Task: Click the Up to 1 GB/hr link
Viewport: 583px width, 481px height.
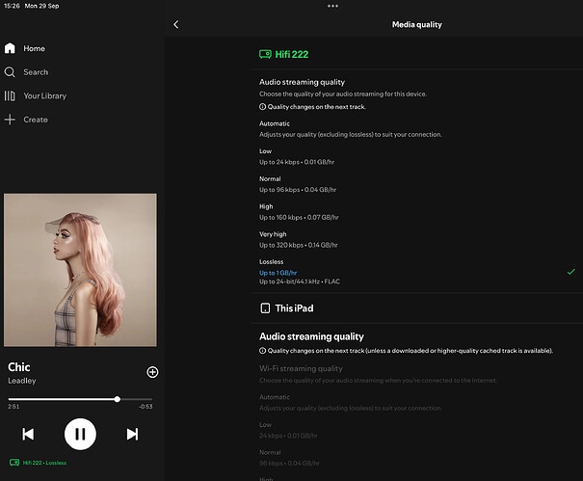Action: (278, 273)
